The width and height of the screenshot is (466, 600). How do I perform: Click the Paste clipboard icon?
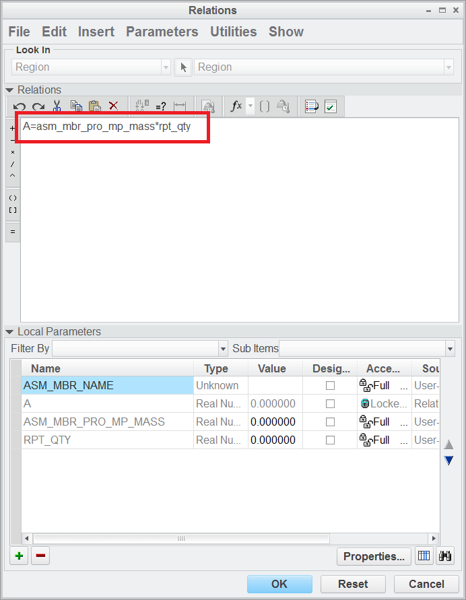(95, 106)
